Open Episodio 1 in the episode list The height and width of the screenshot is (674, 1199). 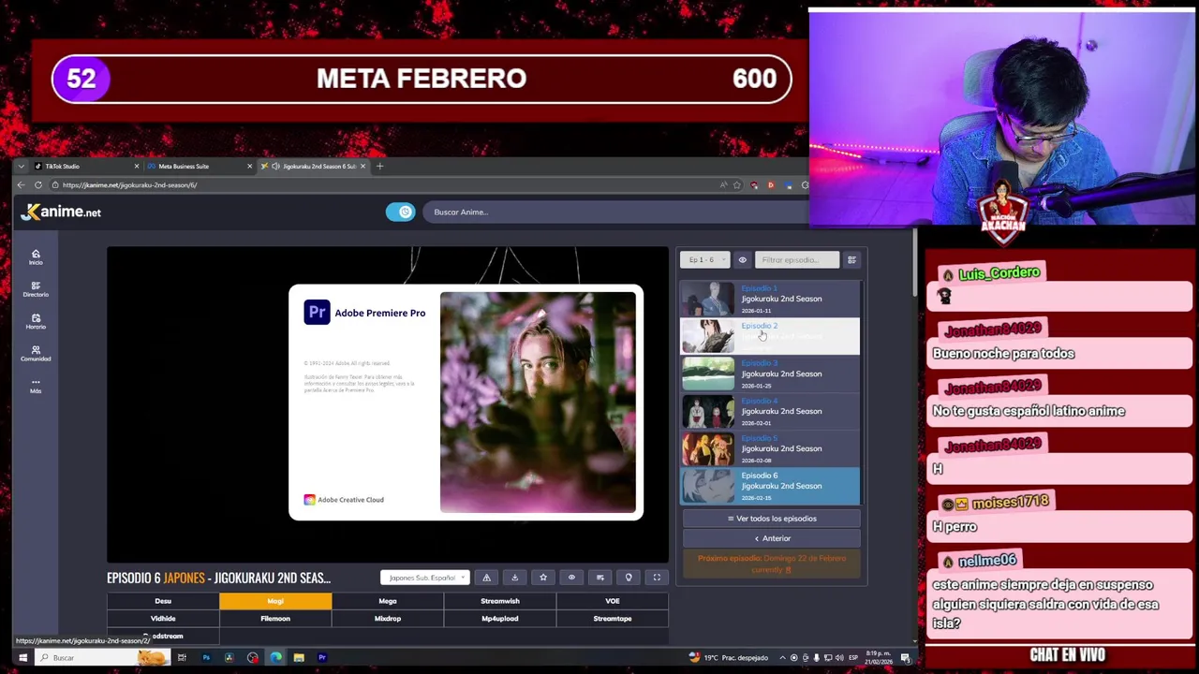coord(770,299)
